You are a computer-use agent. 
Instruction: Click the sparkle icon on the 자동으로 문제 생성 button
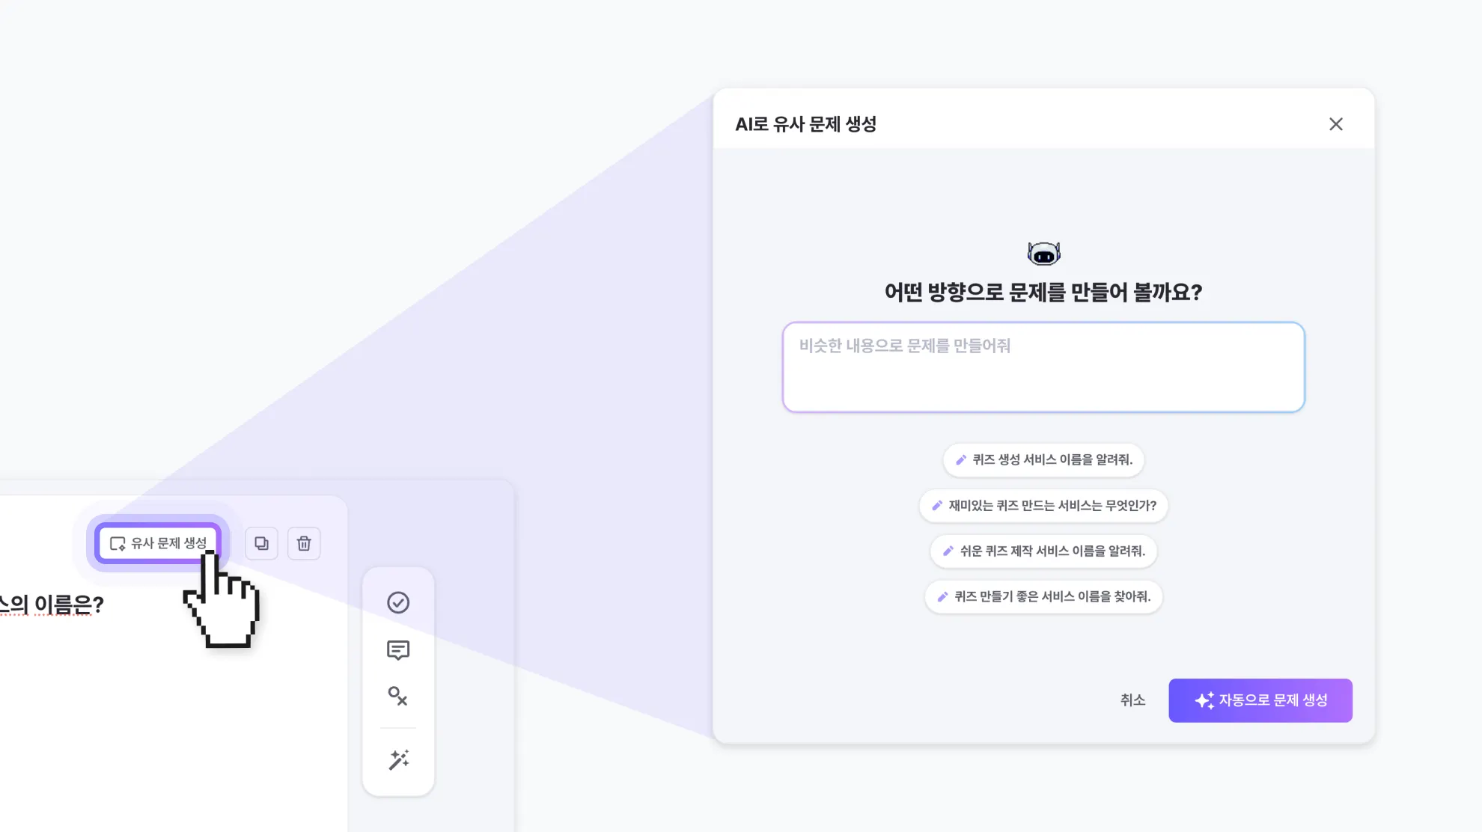pos(1204,700)
